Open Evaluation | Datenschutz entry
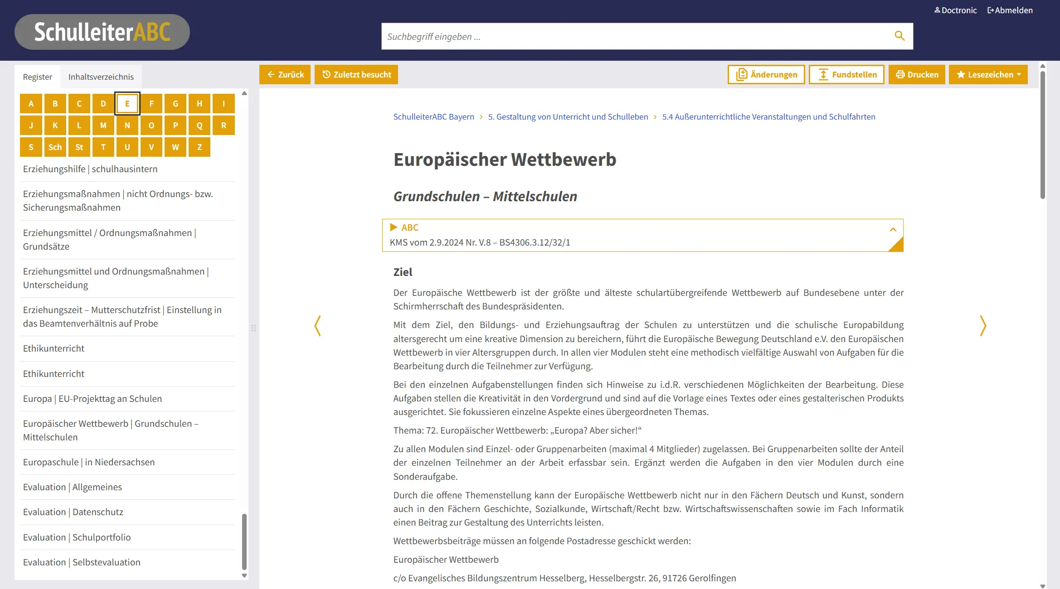 (x=127, y=512)
